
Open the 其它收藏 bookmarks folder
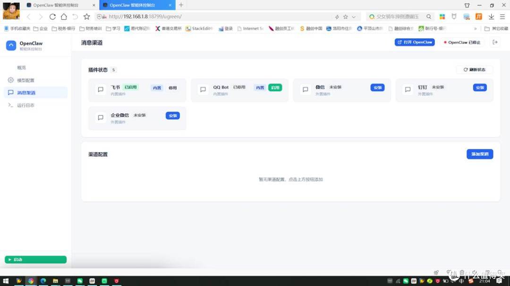[x=496, y=29]
